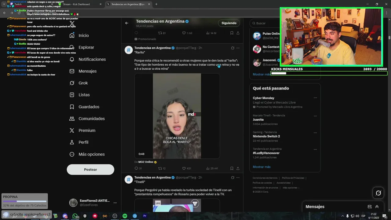
Task: Open more options for the Cyber Monday trend
Action: 315,98
